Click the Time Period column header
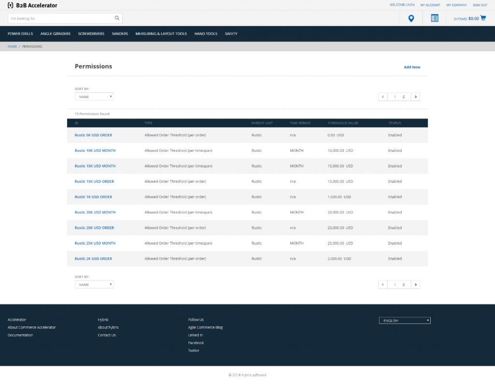495x384 pixels. (300, 123)
